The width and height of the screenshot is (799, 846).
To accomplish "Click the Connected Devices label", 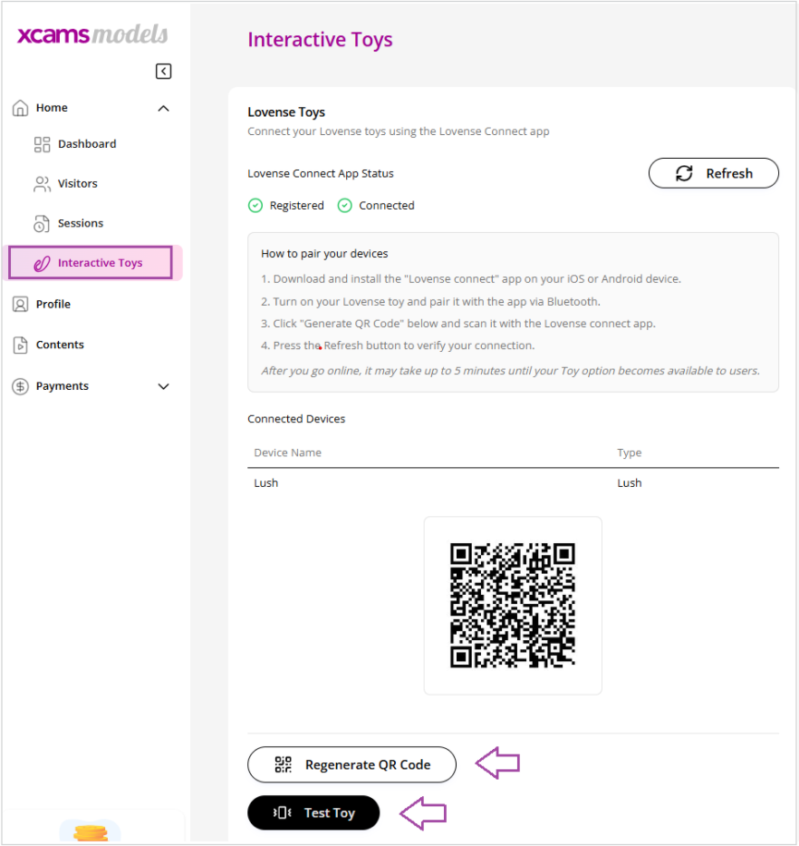I will (x=296, y=419).
